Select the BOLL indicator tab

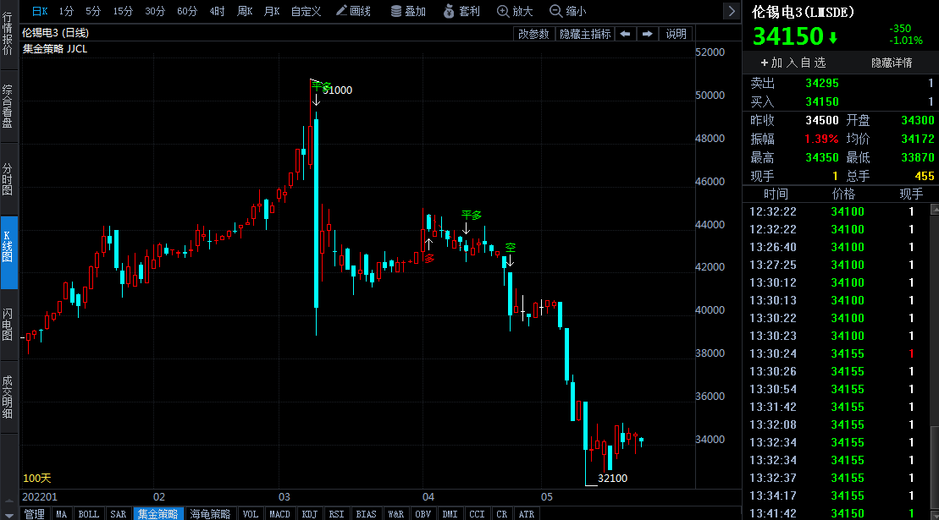pos(88,513)
